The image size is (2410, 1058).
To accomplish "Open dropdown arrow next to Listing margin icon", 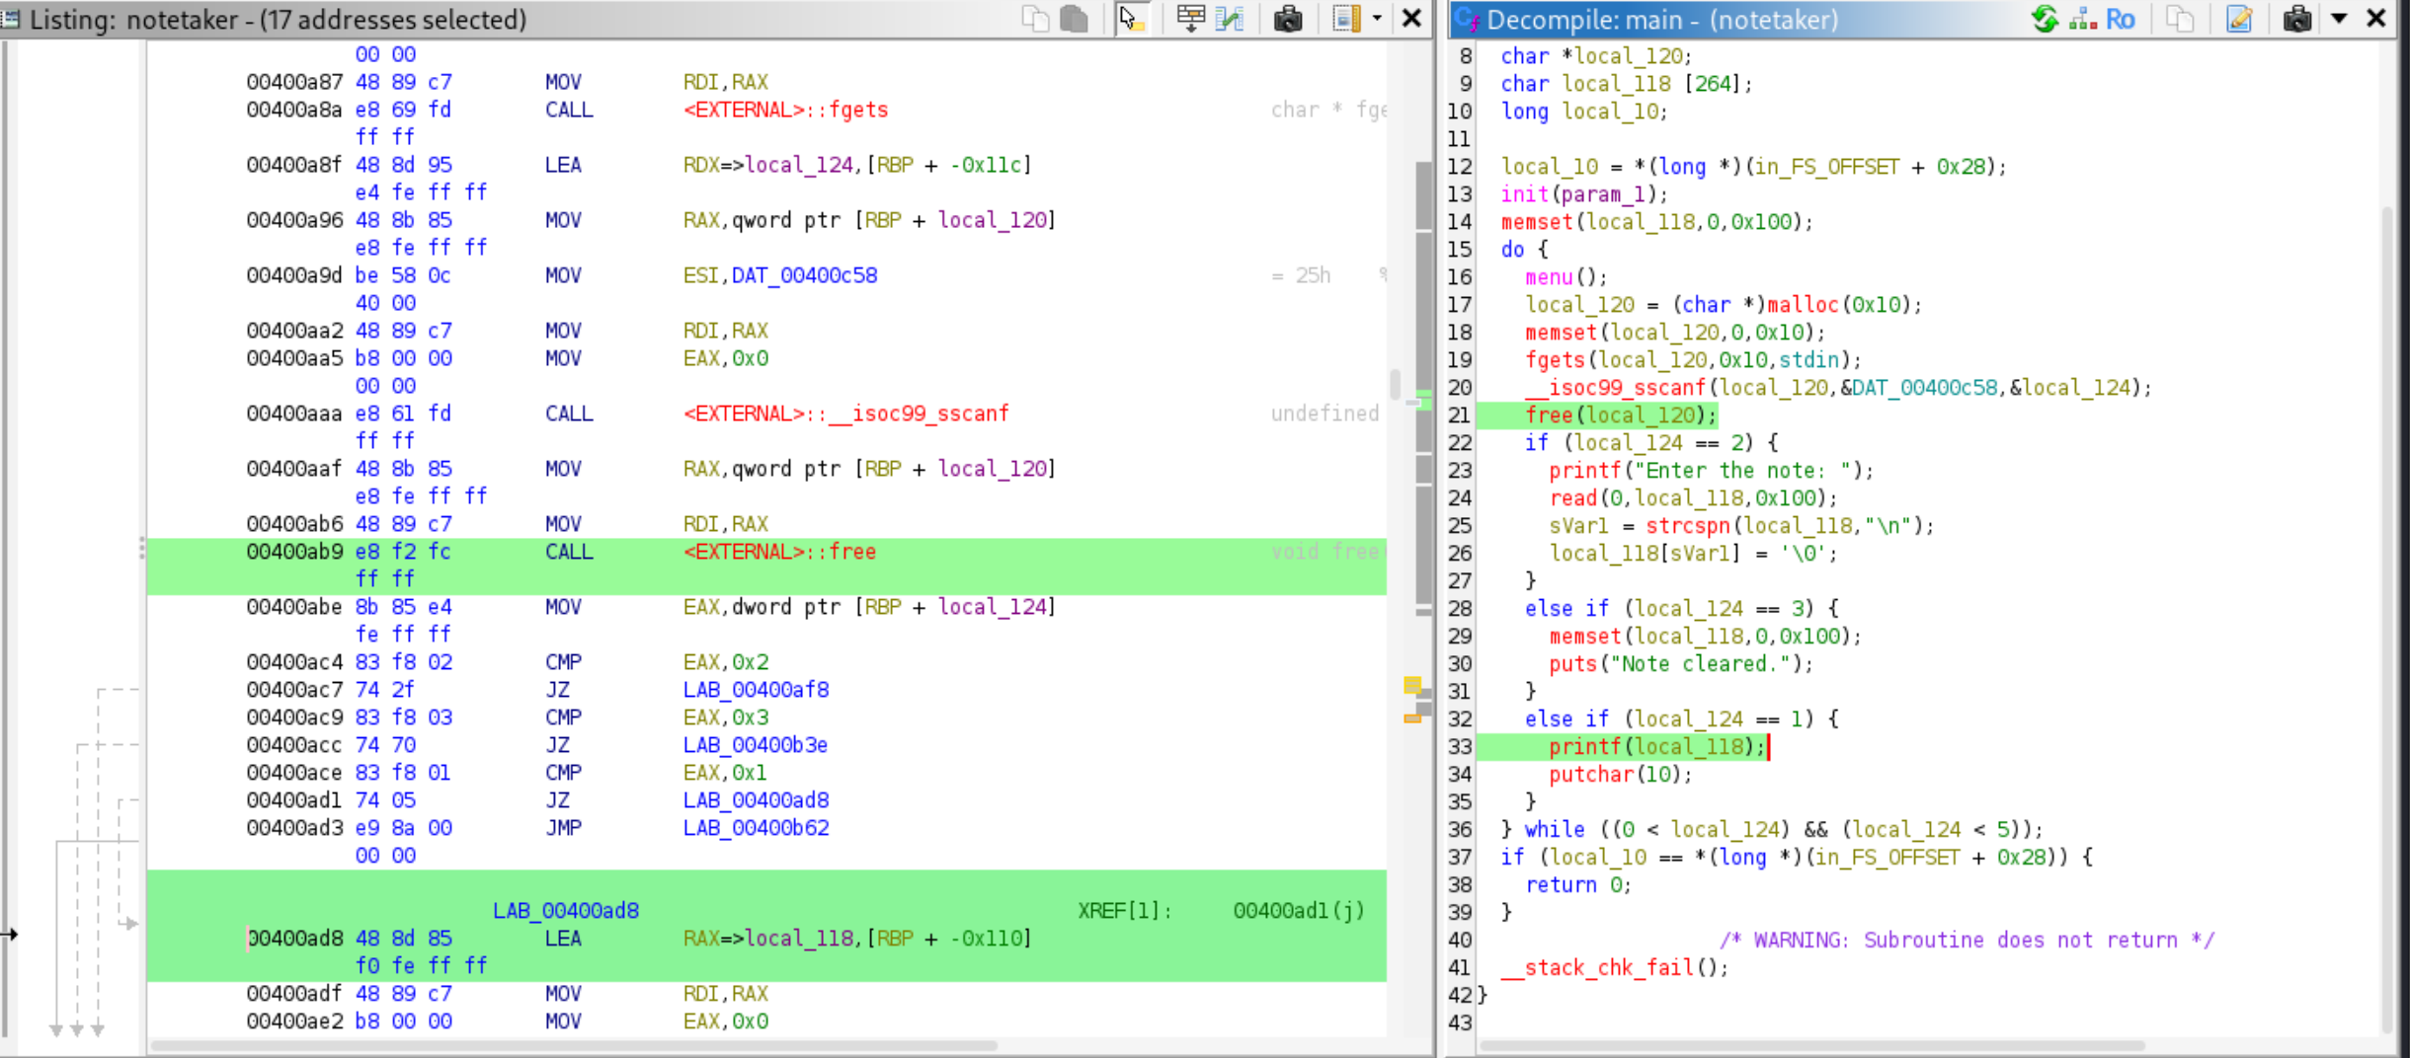I will click(x=1376, y=19).
